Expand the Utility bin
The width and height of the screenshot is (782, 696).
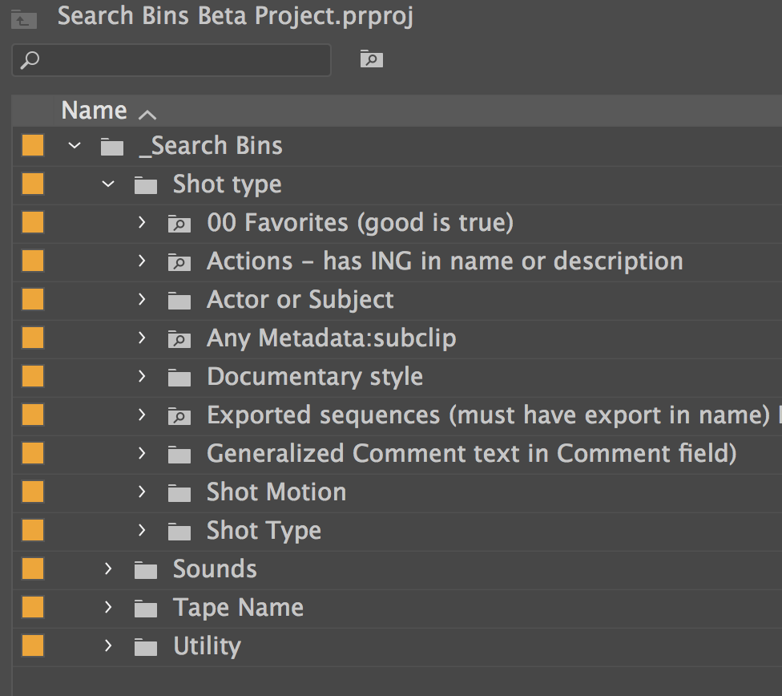tap(108, 645)
